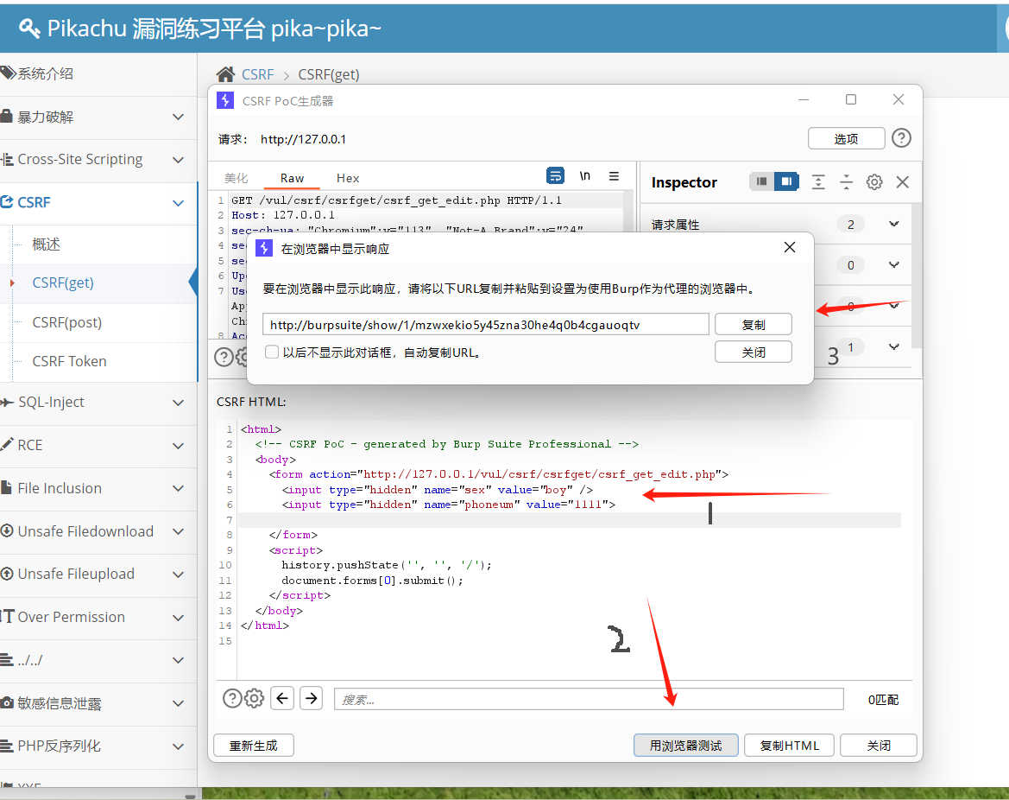This screenshot has height=800, width=1009.
Task: Close the Inspector panel with its X
Action: 903,182
